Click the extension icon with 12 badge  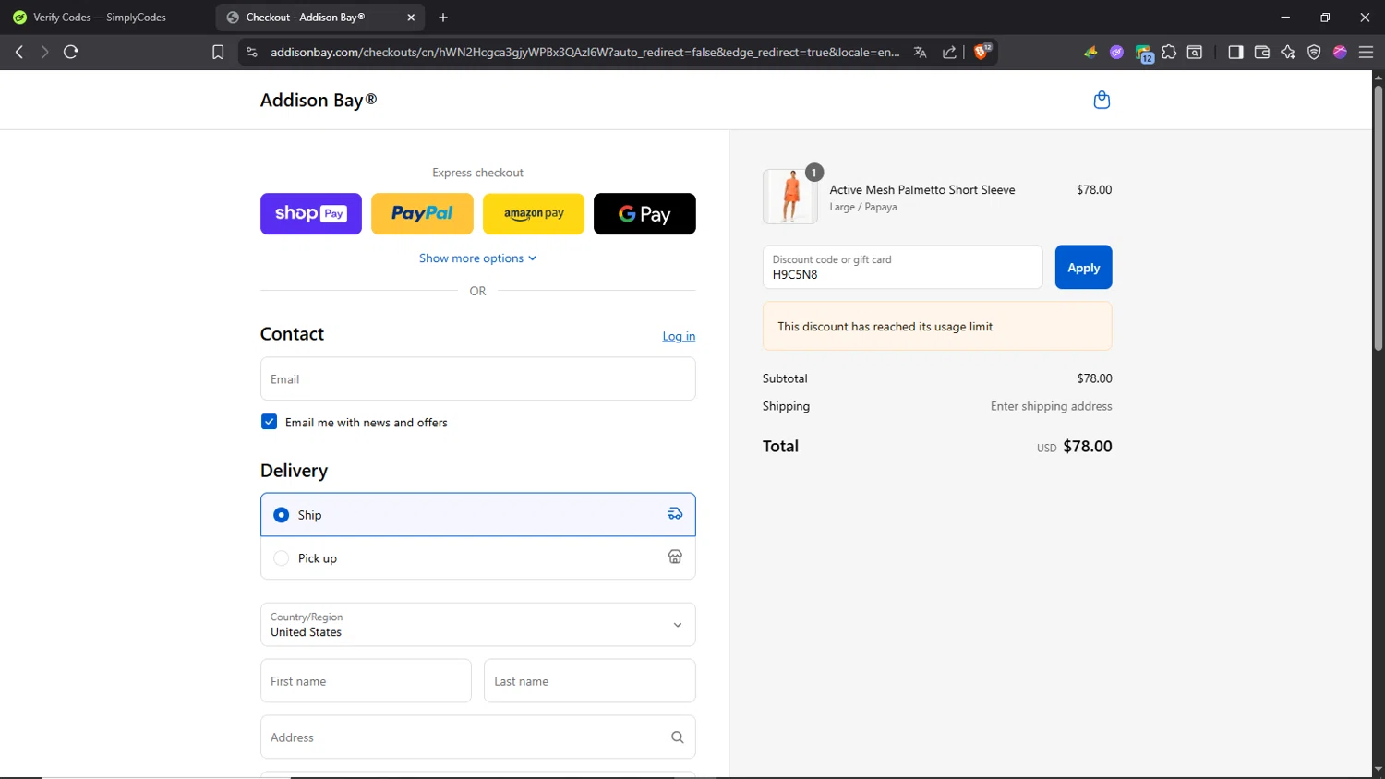click(1144, 54)
